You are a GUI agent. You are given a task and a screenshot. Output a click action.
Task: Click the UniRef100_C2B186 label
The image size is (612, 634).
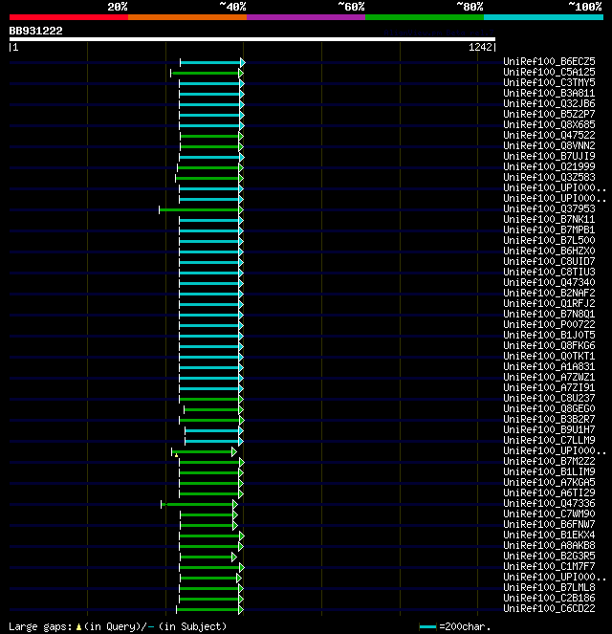(549, 598)
